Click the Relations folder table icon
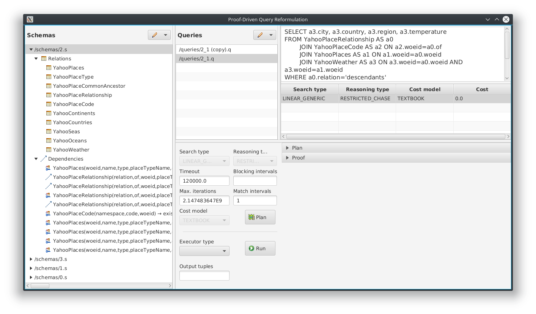This screenshot has height=314, width=536. 44,58
